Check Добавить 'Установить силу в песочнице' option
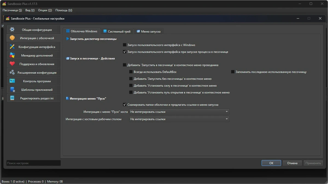Screen dimensions: 328x184 [131, 86]
